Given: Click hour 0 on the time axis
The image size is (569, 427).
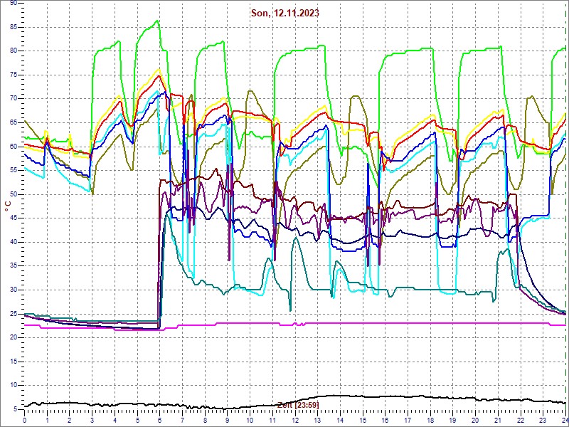Looking at the screenshot, I should 24,420.
